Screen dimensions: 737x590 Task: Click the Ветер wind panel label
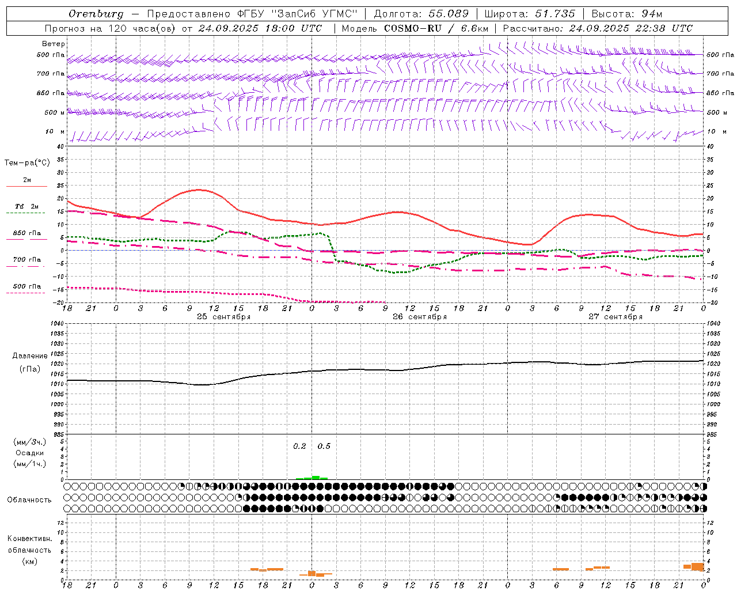[x=54, y=44]
